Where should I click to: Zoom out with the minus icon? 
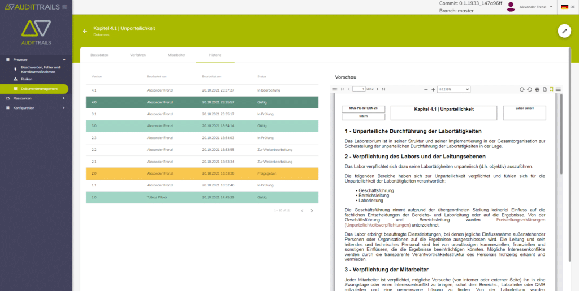tap(426, 89)
